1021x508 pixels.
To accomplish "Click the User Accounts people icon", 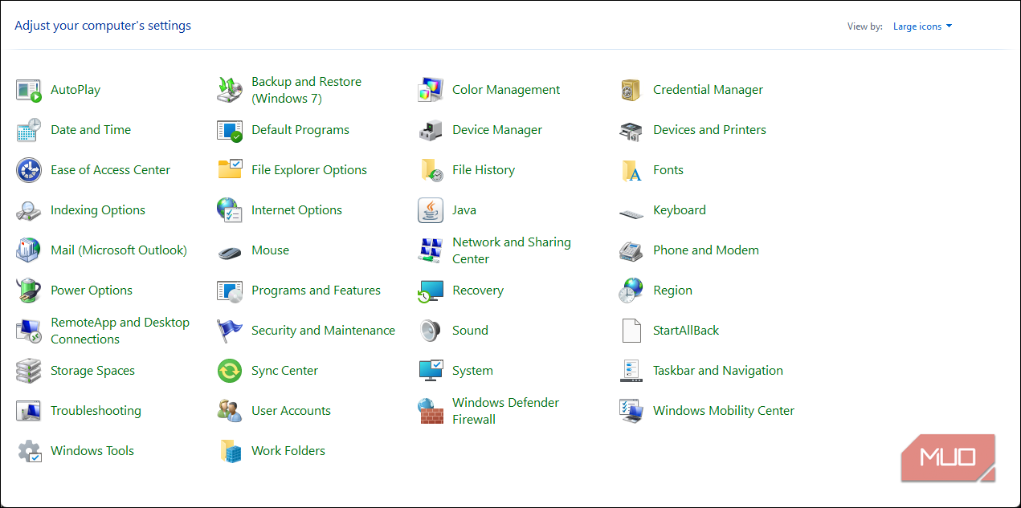I will click(x=230, y=411).
